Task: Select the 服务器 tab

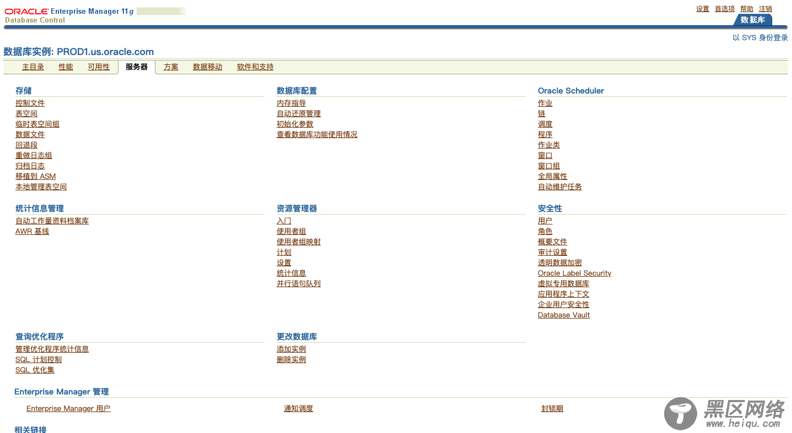Action: [137, 67]
